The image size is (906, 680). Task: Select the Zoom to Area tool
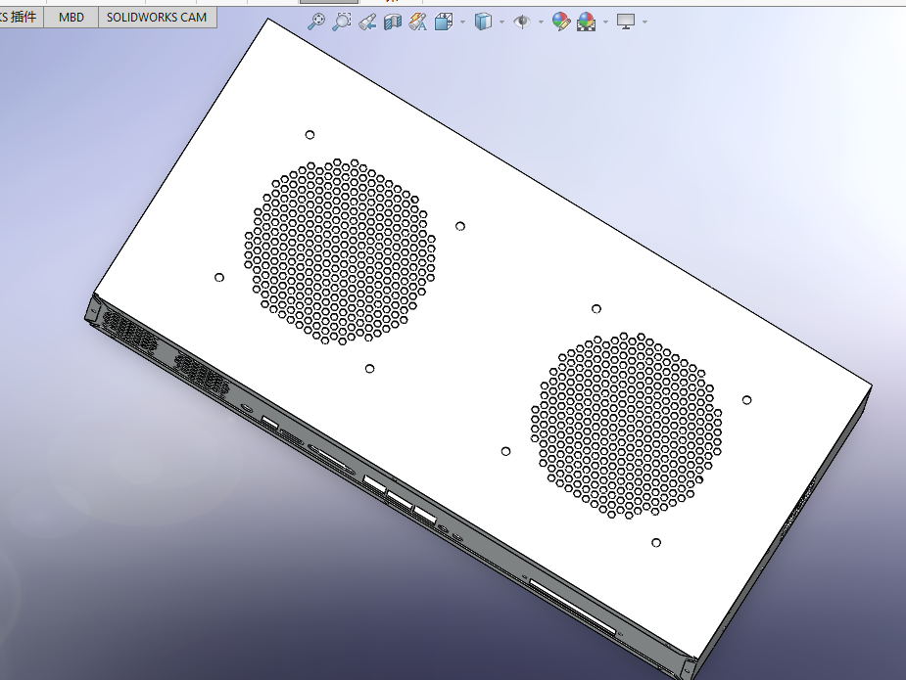coord(342,22)
